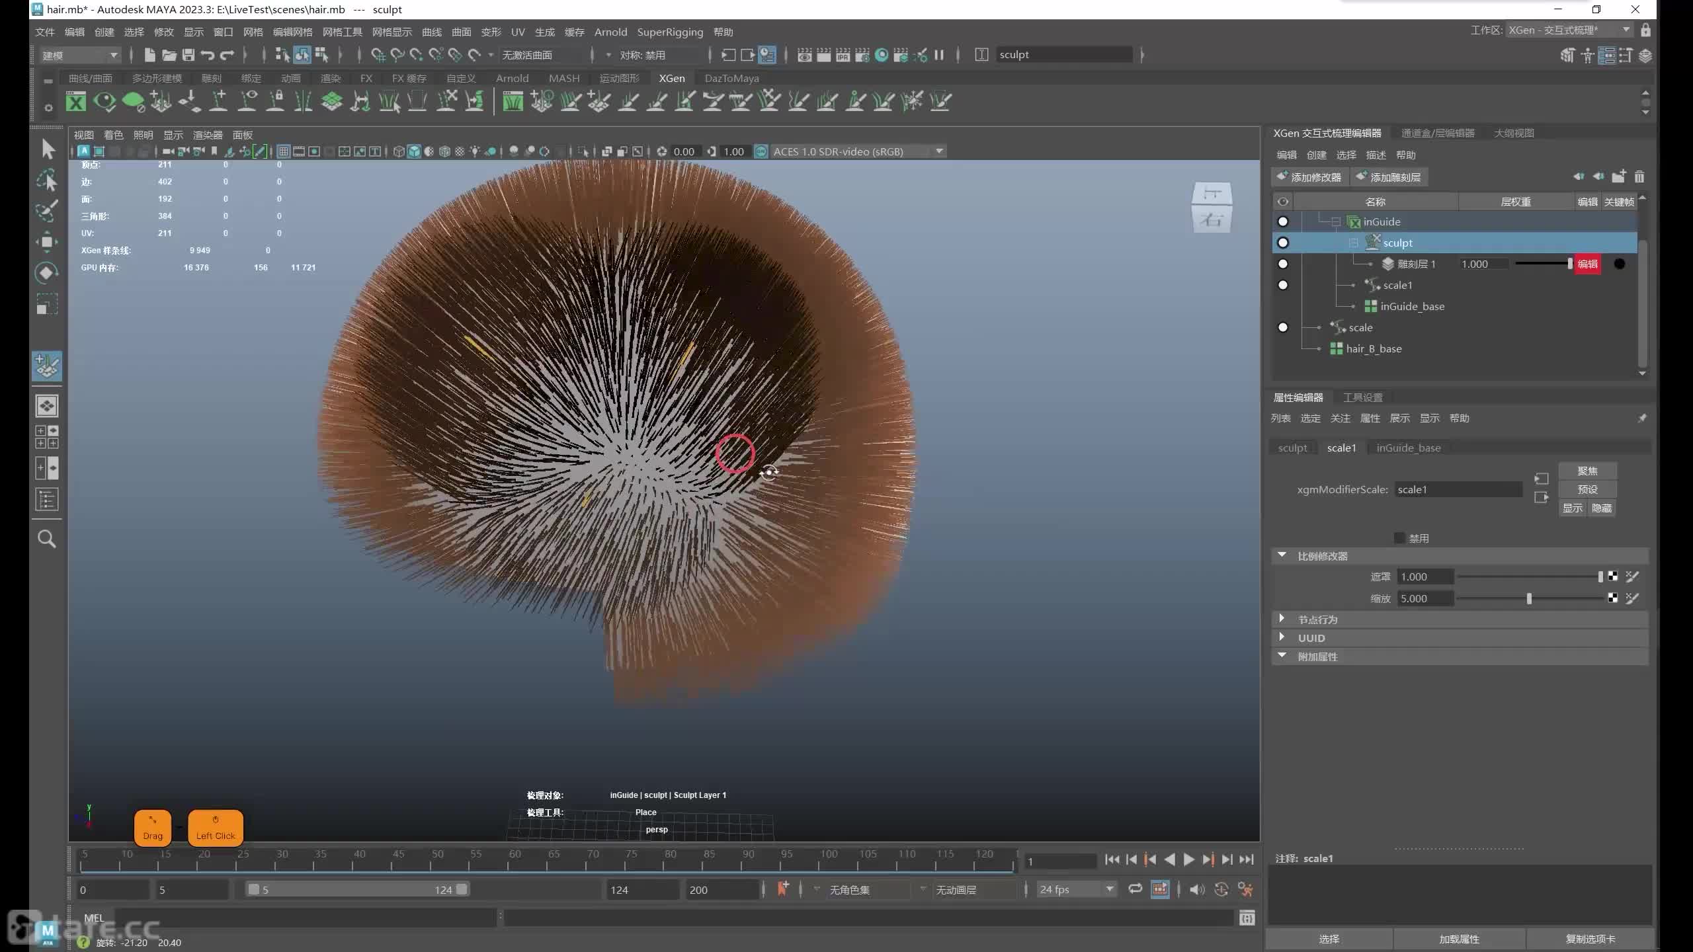Click the save scene icon
The width and height of the screenshot is (1693, 952).
(188, 55)
